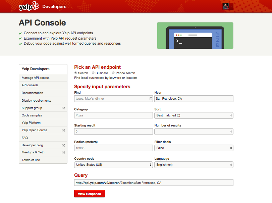This screenshot has height=203, width=272.
Task: Click the 'Pick an API endpoint' heading
Action: point(98,67)
